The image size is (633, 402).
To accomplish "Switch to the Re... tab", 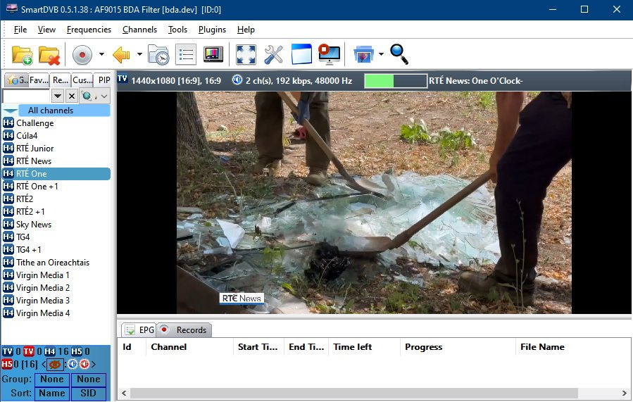I will point(60,80).
